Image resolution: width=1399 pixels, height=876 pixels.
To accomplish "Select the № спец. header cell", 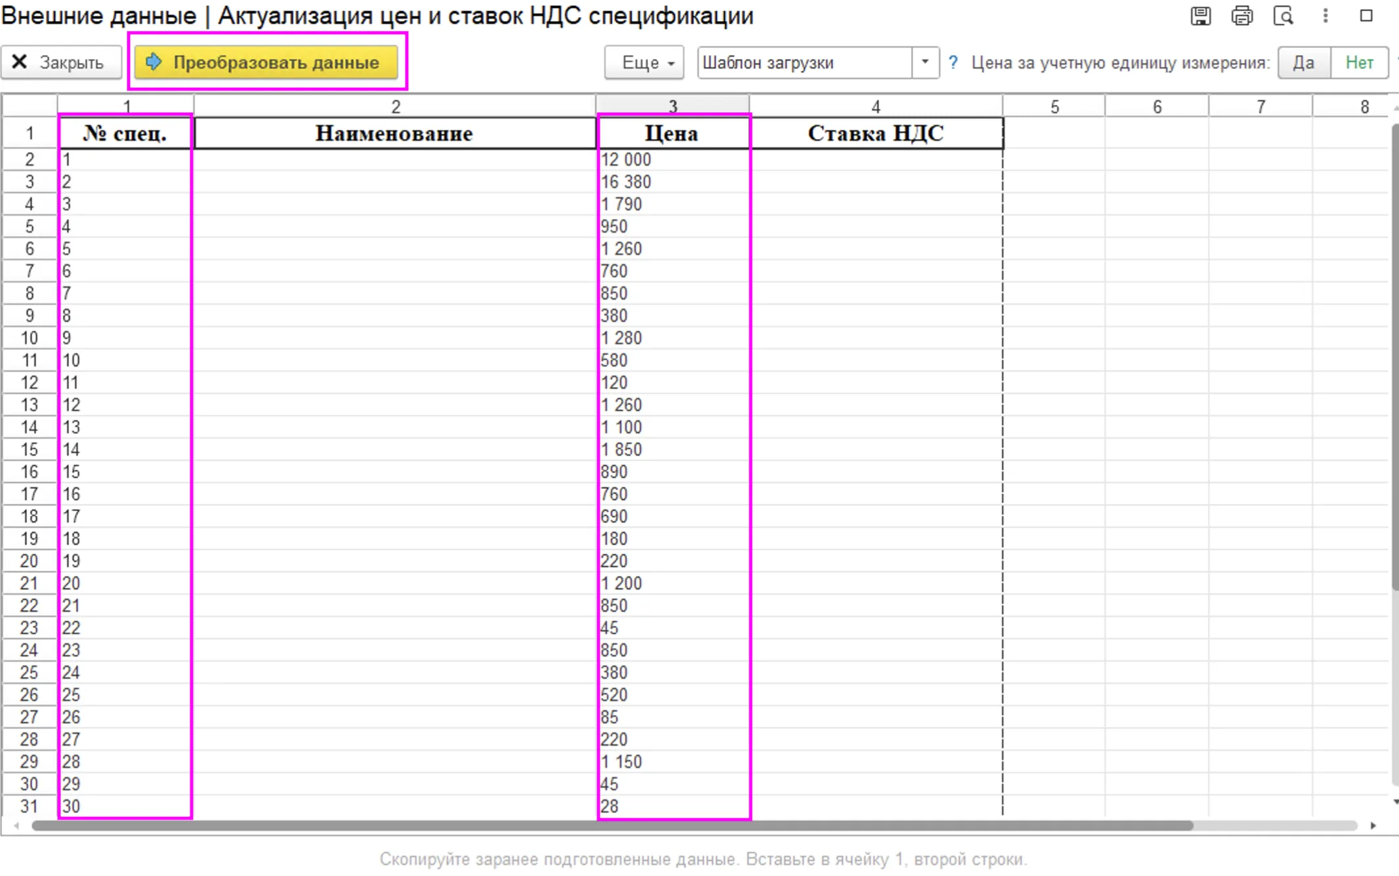I will (x=125, y=134).
